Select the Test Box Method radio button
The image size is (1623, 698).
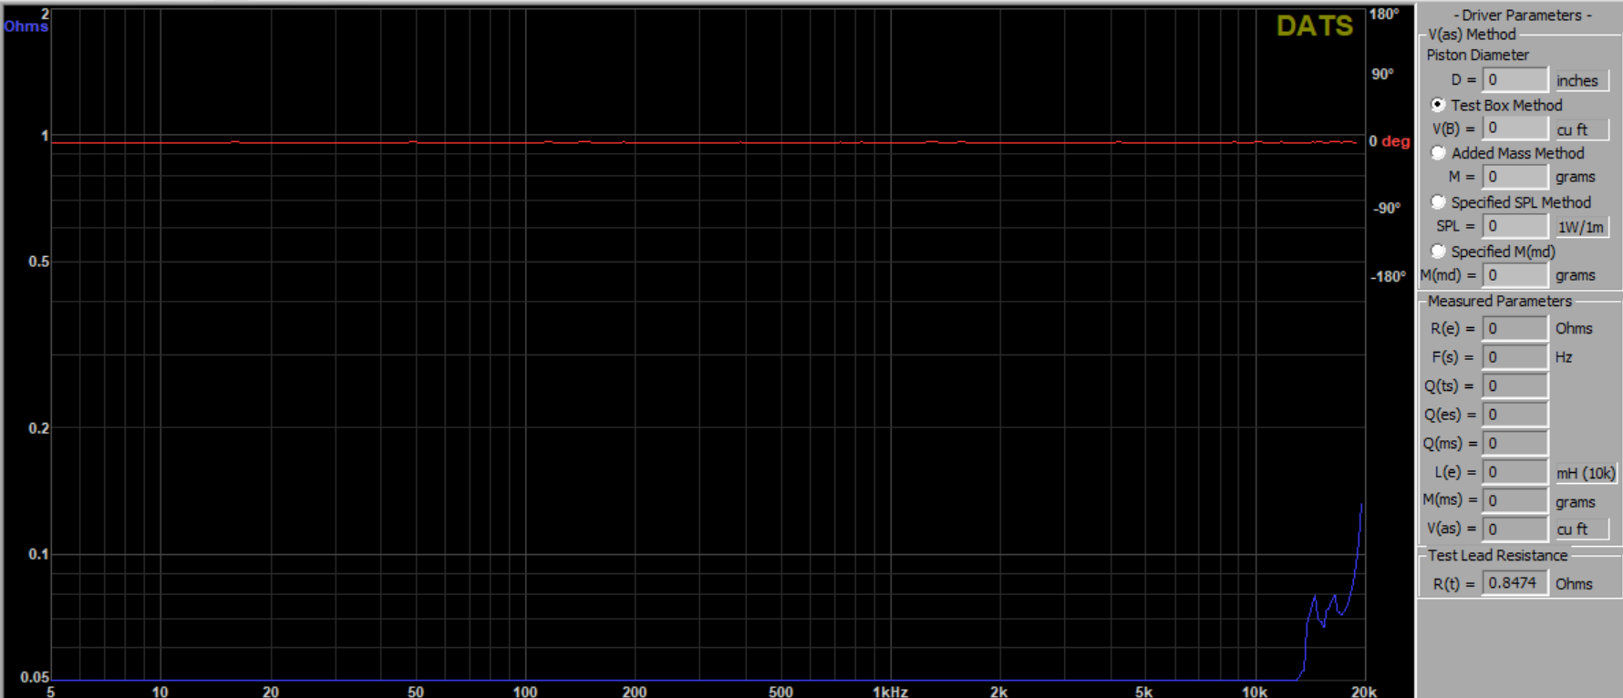click(1438, 105)
